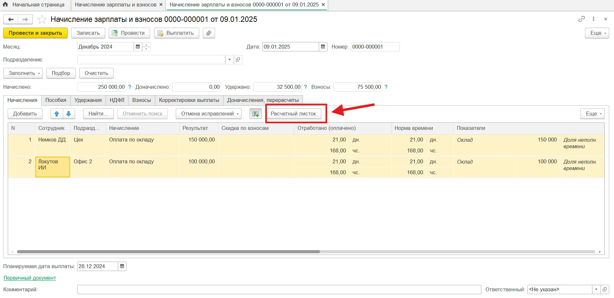Open the Удержания tab
Screen dimensions: 614x298
click(x=88, y=100)
